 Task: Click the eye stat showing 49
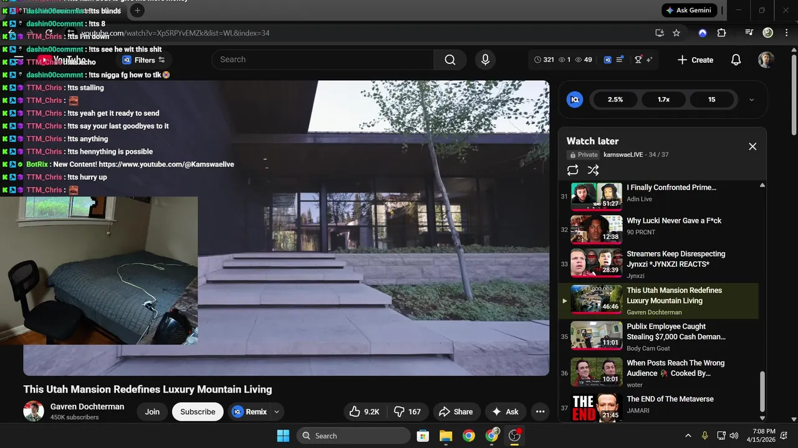tap(584, 60)
